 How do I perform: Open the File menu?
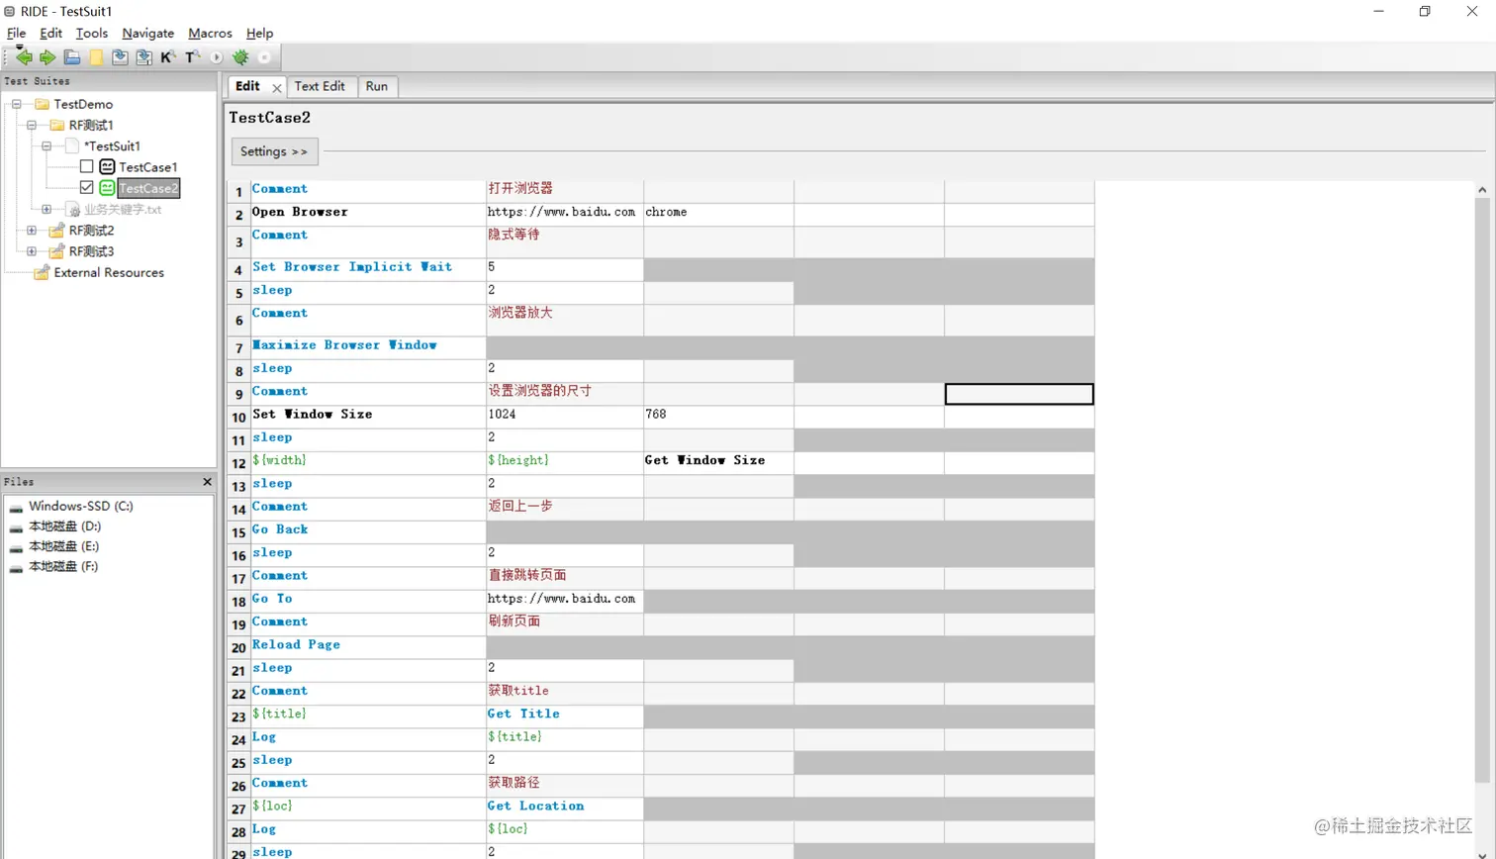(x=16, y=33)
